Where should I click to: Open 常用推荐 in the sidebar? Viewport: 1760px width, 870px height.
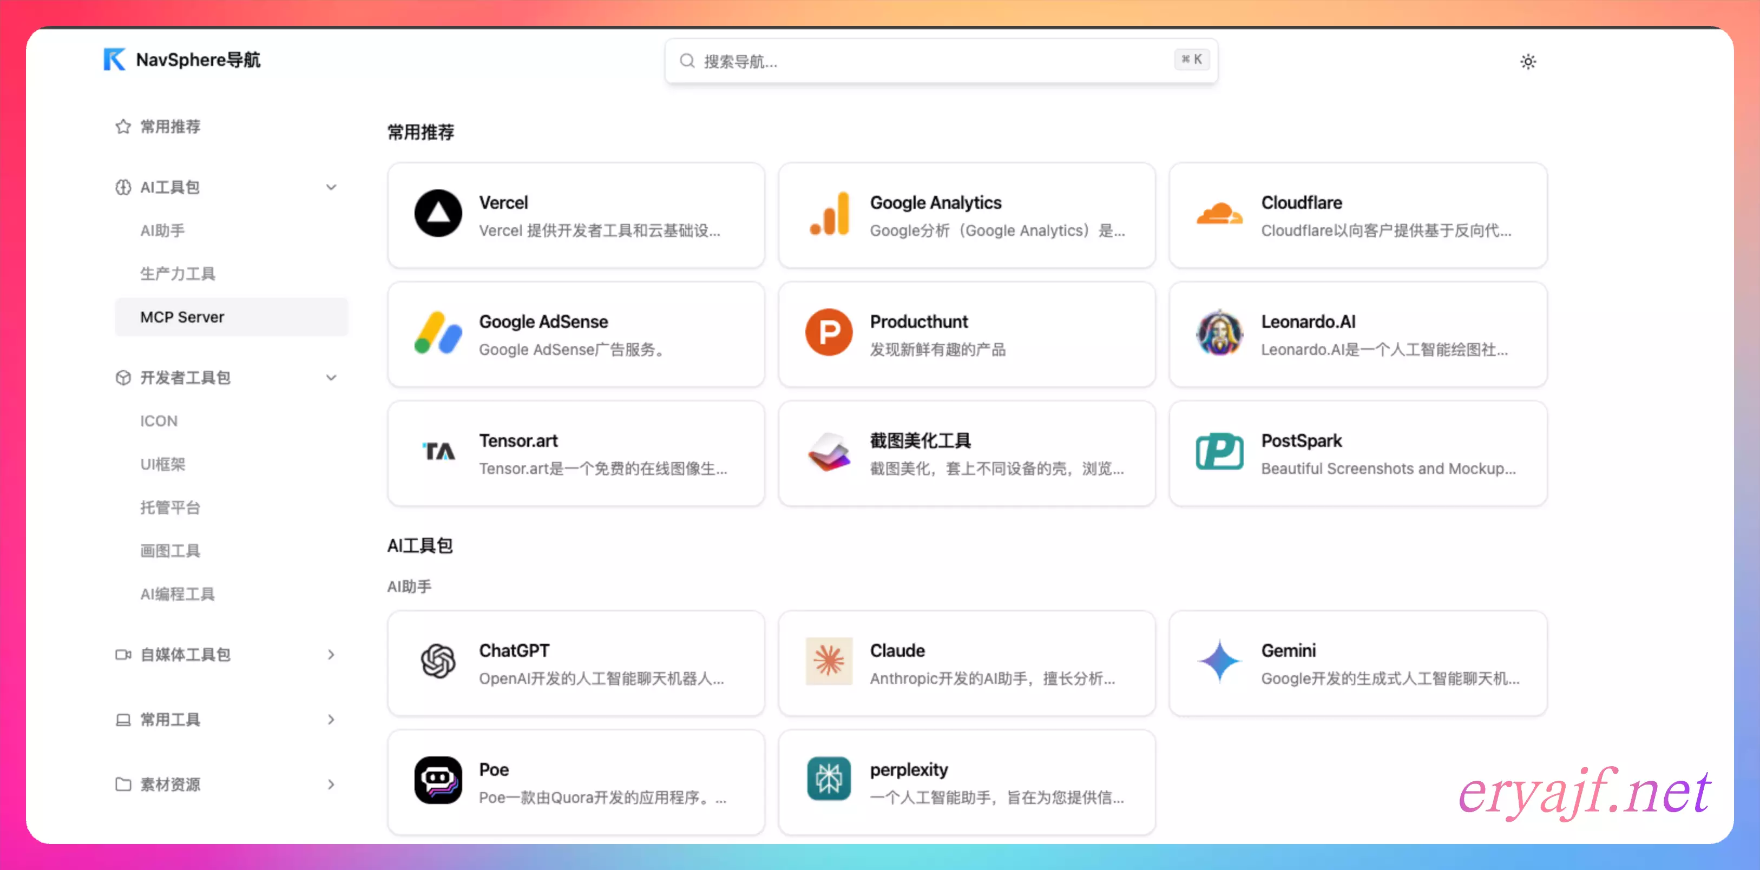tap(170, 127)
